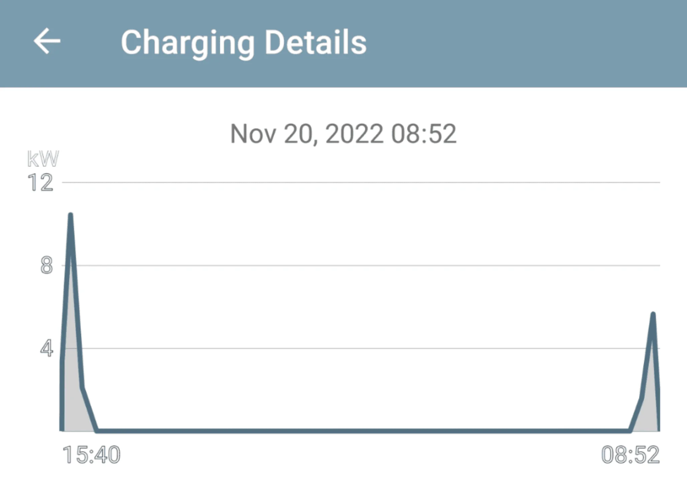687x492 pixels.
Task: Click the bend on the last peak's rising line
Action: point(642,398)
